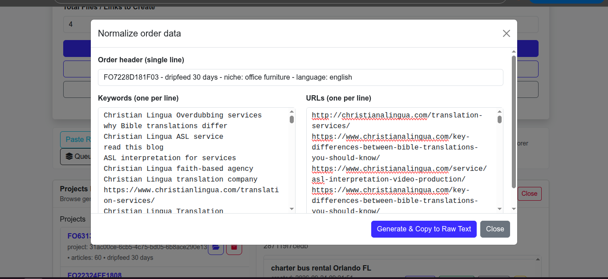
Task: Click the Keywords scrollbar thumb
Action: pyautogui.click(x=292, y=119)
